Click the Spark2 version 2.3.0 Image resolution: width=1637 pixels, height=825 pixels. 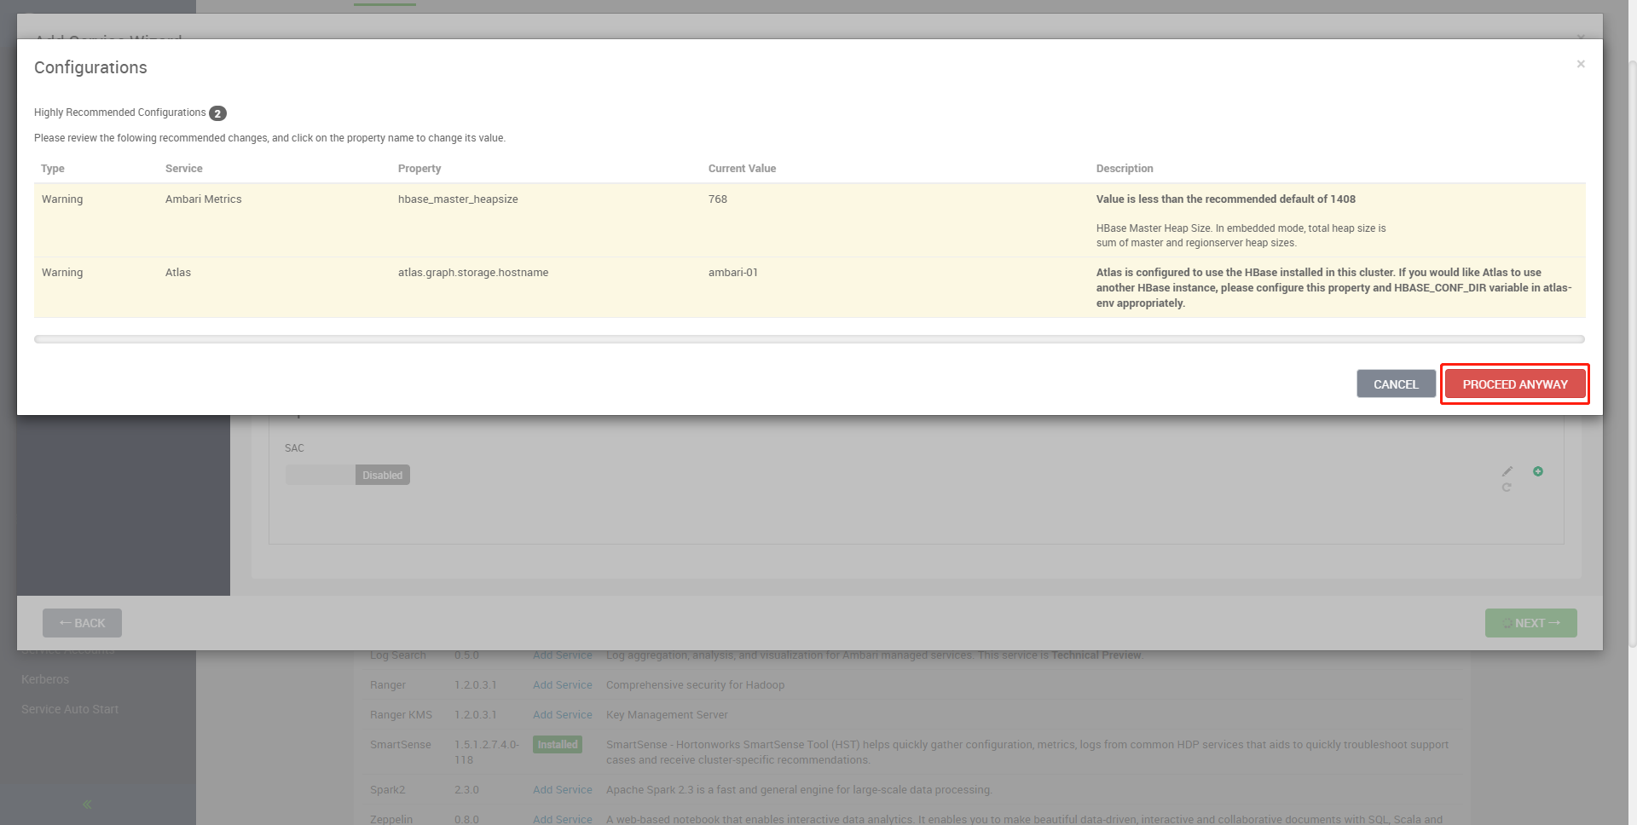(x=466, y=790)
